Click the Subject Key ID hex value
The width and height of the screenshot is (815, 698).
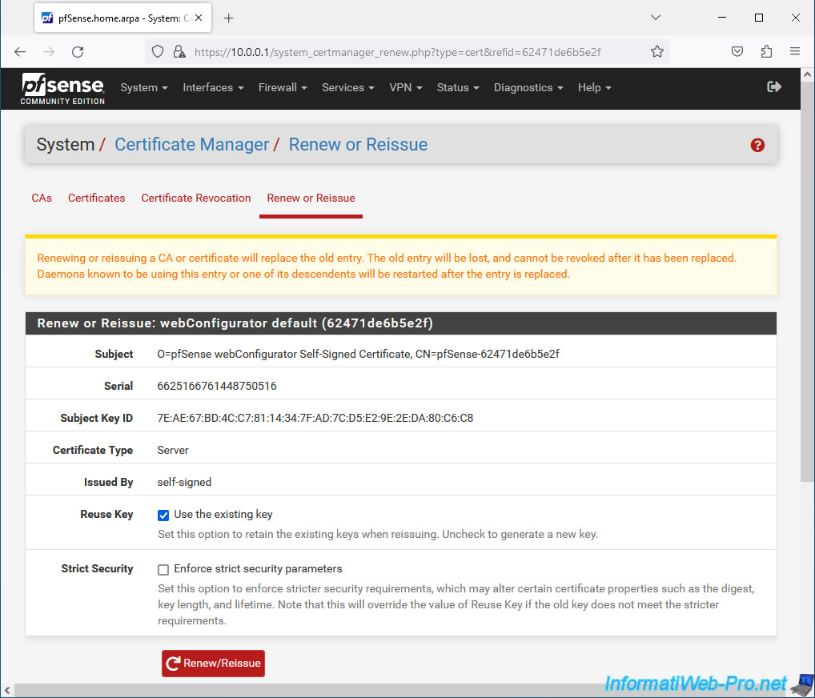coord(315,419)
